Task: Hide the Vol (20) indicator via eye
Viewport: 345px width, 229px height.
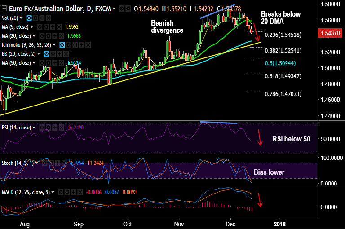Action: click(x=29, y=18)
